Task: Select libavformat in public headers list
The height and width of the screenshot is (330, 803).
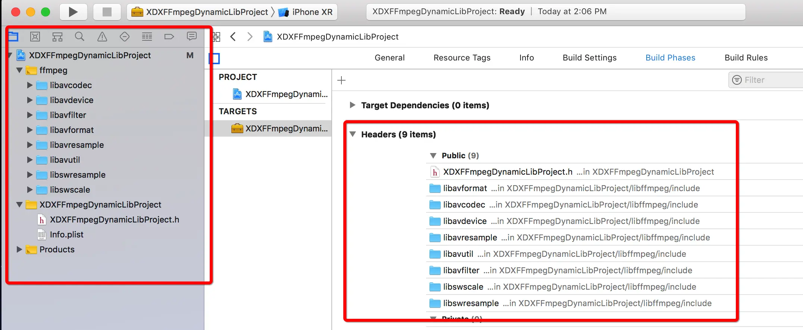Action: (x=581, y=188)
